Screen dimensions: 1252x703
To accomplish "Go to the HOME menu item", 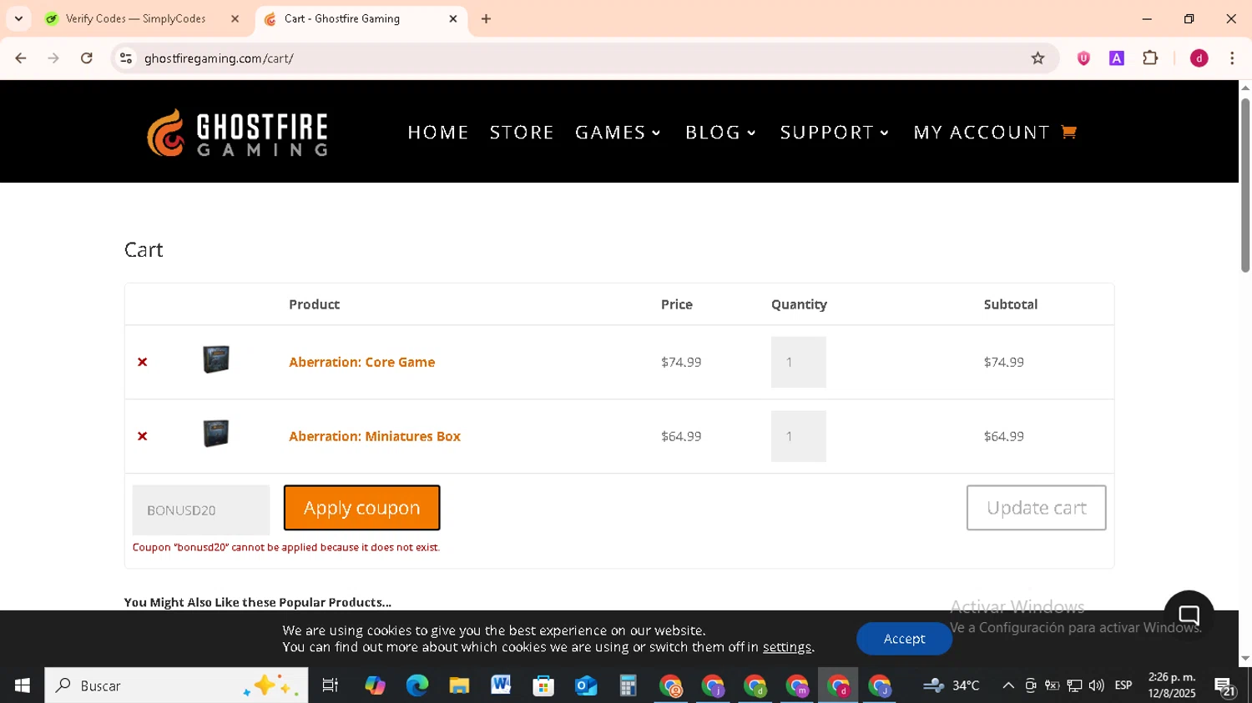I will click(438, 133).
